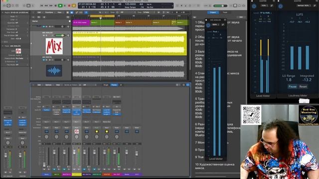
Task: Start playback with the green Play button
Action: [60, 5]
